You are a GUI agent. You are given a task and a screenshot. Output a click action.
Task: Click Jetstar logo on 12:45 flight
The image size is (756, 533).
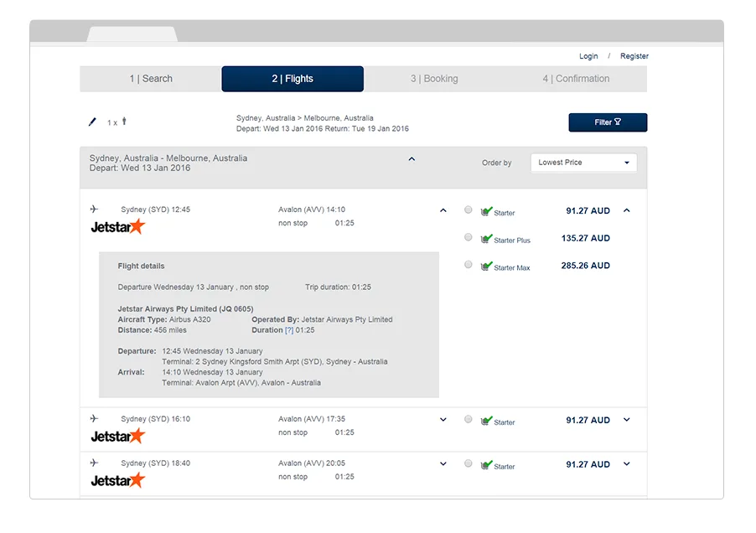(x=118, y=226)
